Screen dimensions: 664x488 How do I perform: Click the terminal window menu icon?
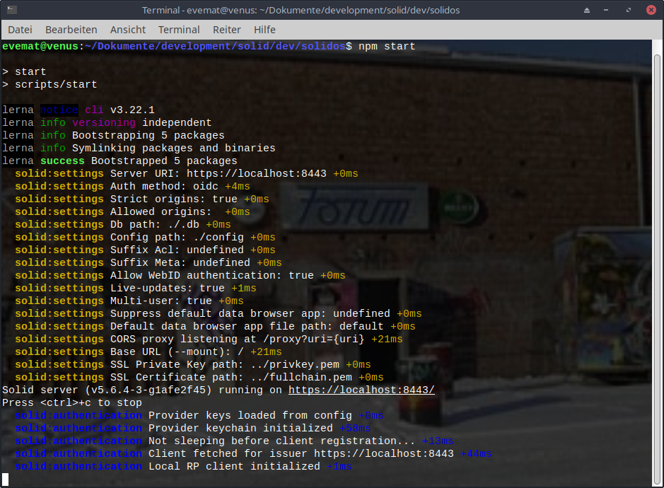(x=12, y=10)
